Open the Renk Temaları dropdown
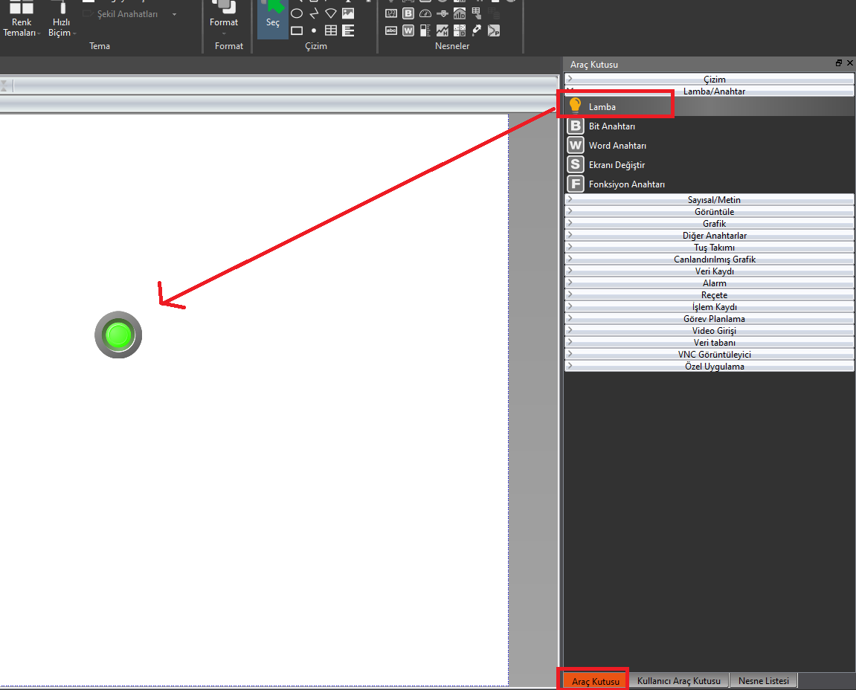The height and width of the screenshot is (690, 856). (x=22, y=28)
